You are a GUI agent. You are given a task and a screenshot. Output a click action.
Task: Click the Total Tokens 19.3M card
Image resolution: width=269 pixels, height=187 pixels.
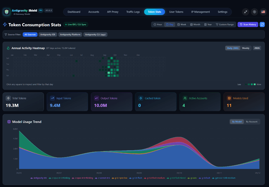23,102
